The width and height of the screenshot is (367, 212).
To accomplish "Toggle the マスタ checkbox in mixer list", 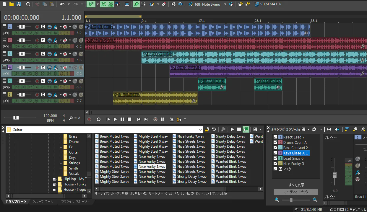I will click(x=275, y=169).
